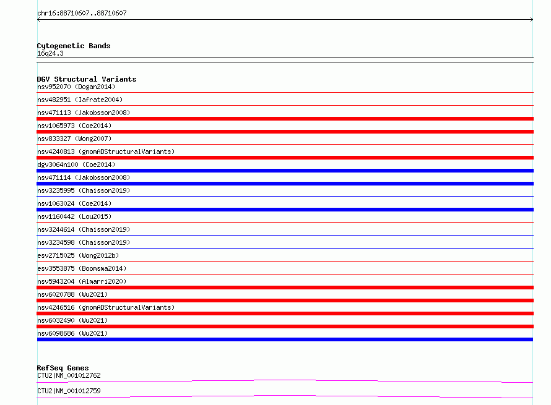Select the CTU2|NM_001012762 transcript label
This screenshot has height=405, width=551.
click(69, 375)
